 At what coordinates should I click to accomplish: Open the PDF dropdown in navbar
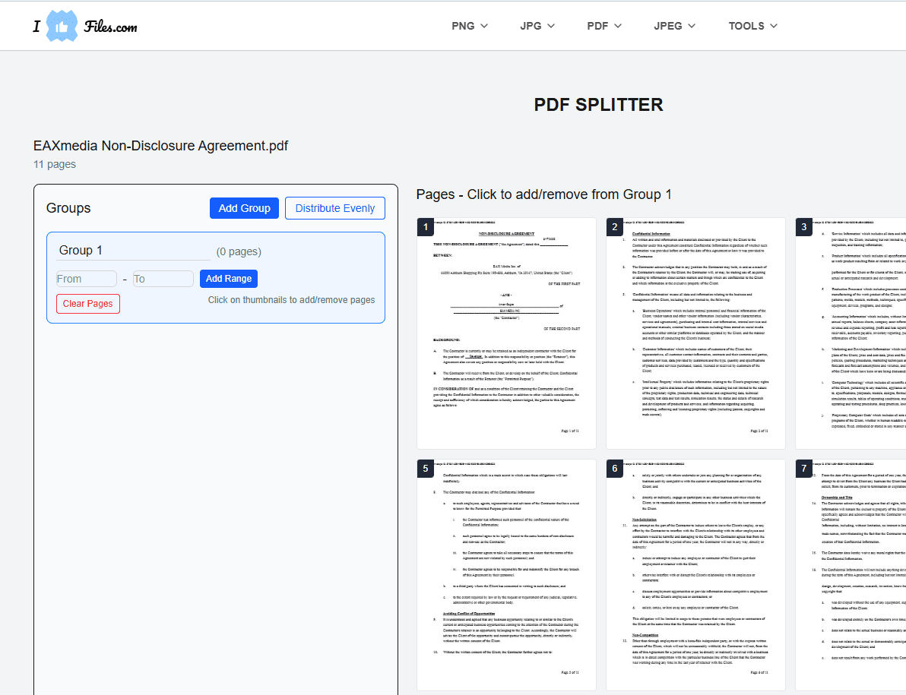[604, 26]
